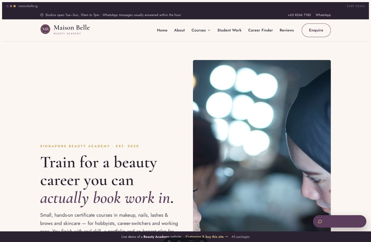The height and width of the screenshot is (242, 371).
Task: Expand the Courses dropdown chevron
Action: tap(209, 30)
